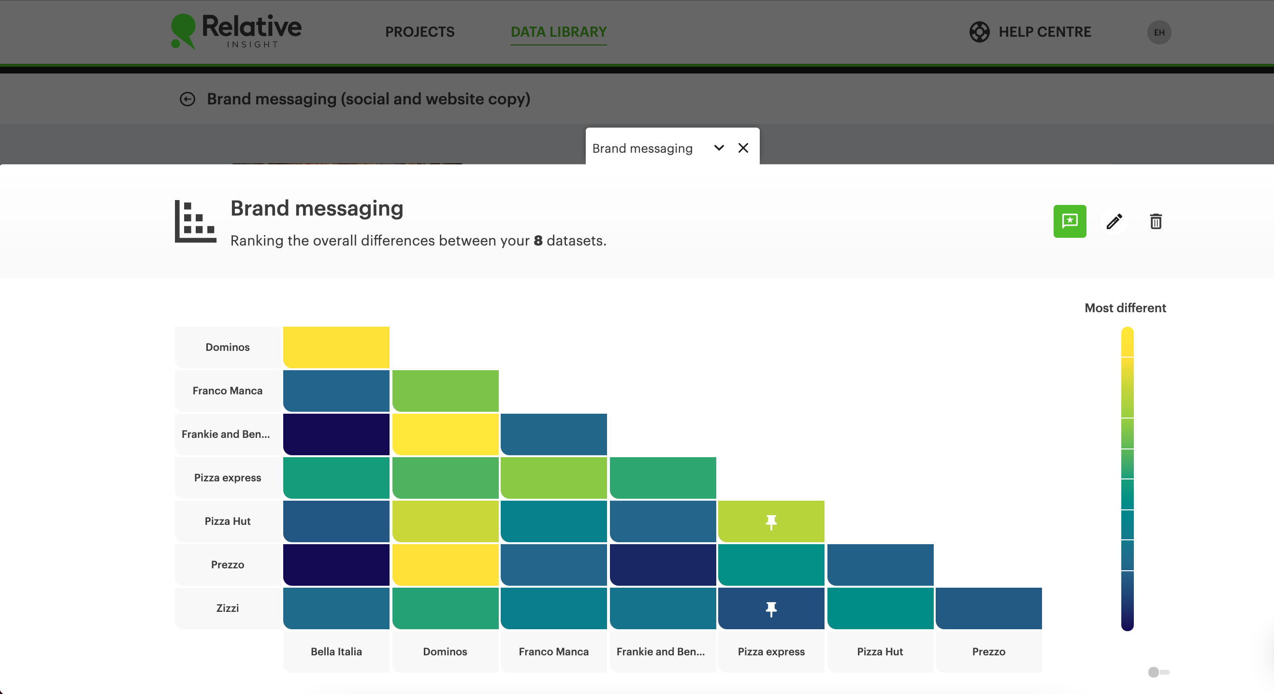Select Pizza express vs Bella Italia cell
Viewport: 1274px width, 694px height.
pos(336,478)
